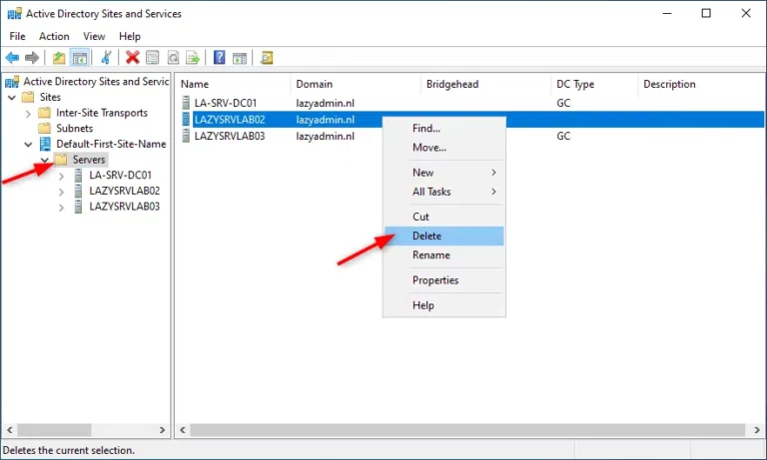Click the LAZYSRVLAB03 server icon in list
The width and height of the screenshot is (767, 460).
pos(186,136)
